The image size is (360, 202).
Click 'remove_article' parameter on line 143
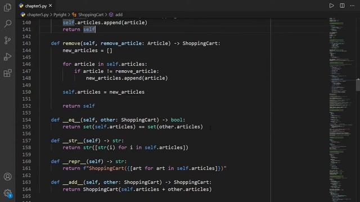pyautogui.click(x=121, y=43)
